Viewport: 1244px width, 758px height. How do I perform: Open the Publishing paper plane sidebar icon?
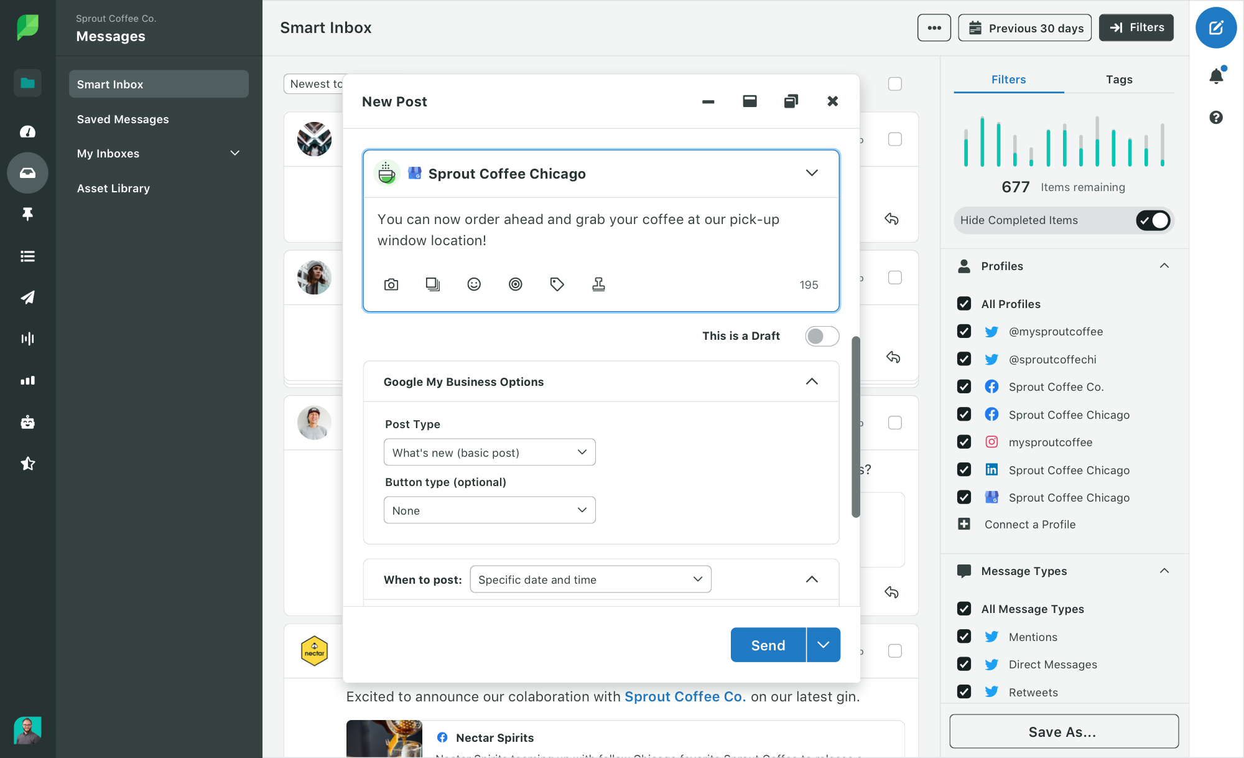27,297
